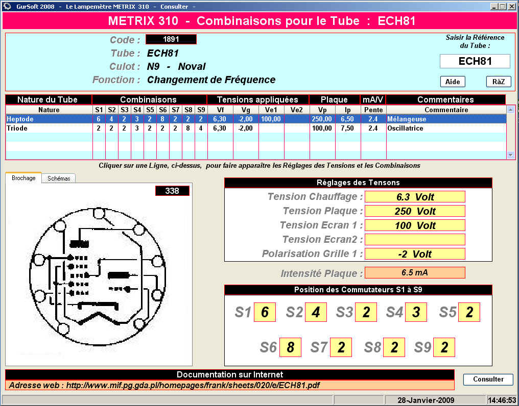Click the S9 switch position box

coord(444,347)
